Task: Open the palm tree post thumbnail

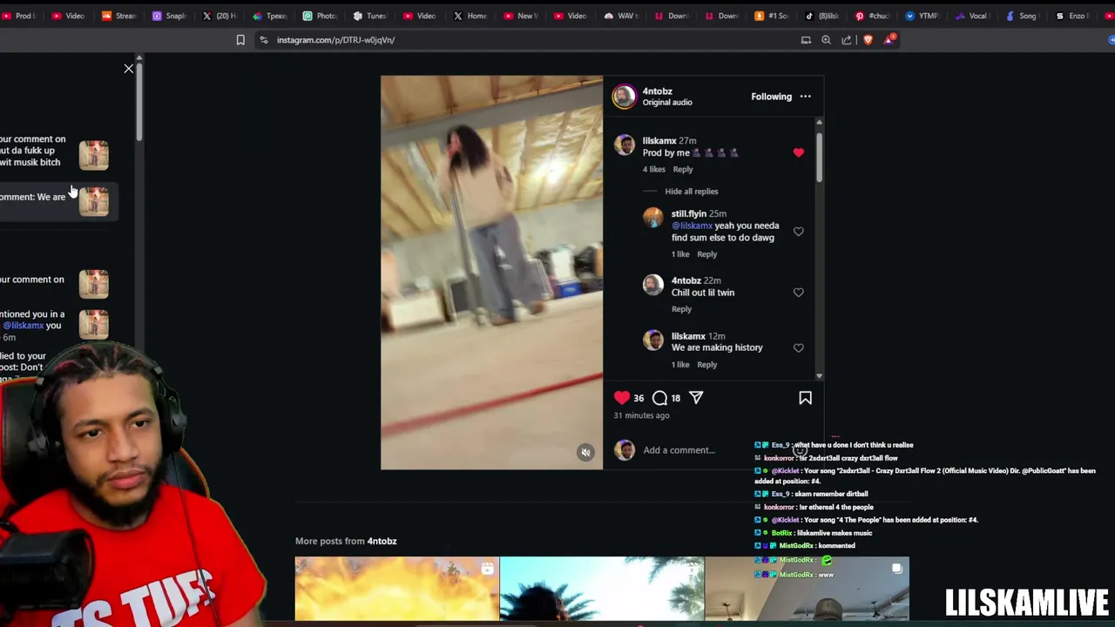Action: point(602,589)
